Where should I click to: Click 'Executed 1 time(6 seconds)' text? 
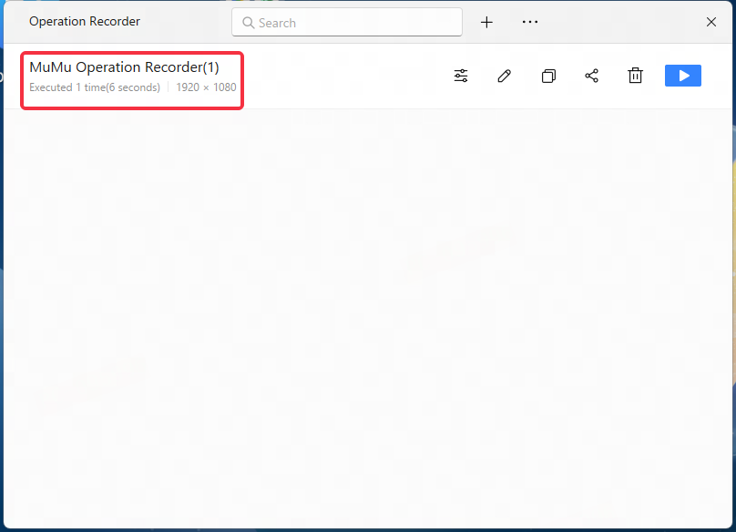pyautogui.click(x=95, y=87)
